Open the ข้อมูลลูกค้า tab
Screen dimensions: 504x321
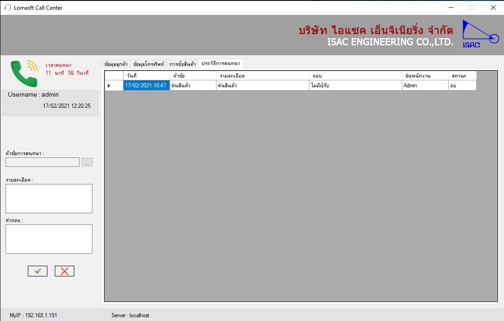coord(116,64)
